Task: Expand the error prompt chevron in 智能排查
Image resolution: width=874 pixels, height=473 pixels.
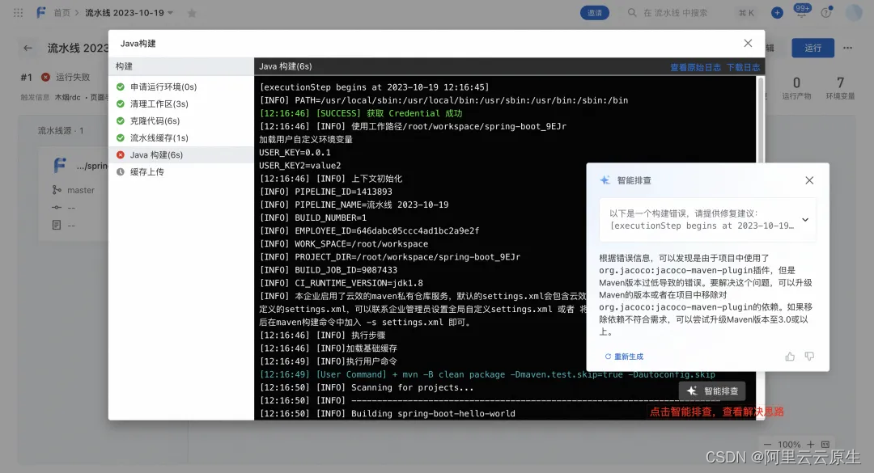Action: point(805,219)
